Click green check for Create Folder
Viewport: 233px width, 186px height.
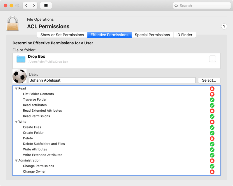[x=212, y=133]
